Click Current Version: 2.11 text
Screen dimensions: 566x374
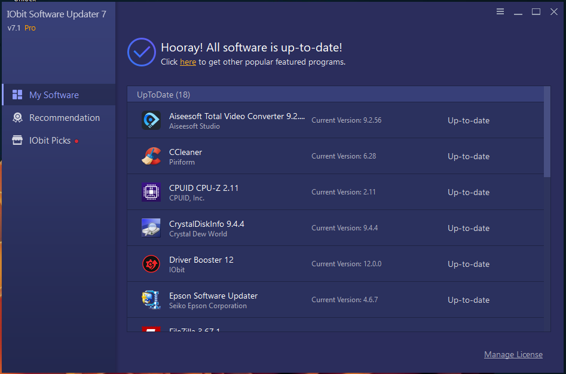pyautogui.click(x=344, y=192)
